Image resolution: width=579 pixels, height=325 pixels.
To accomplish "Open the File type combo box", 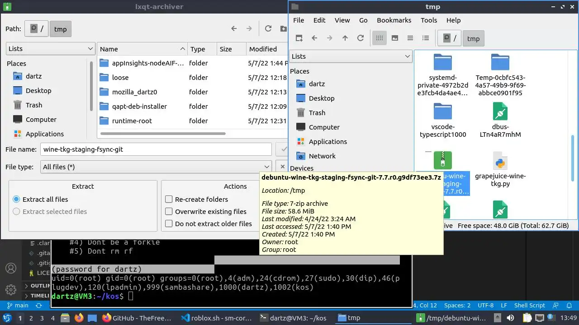I will coord(156,167).
